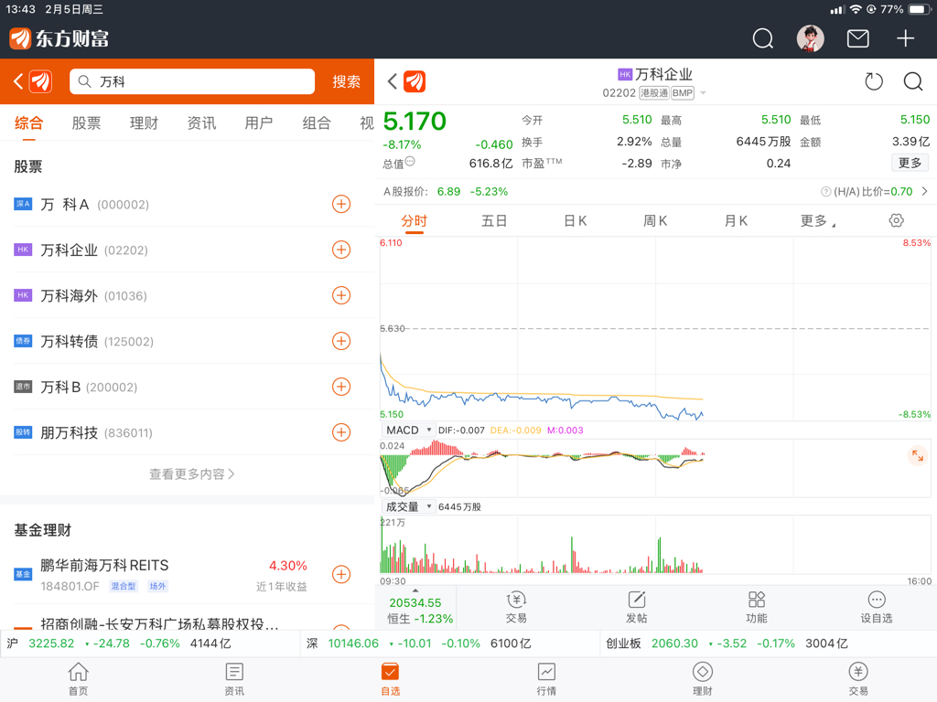Tap the help icon beside H/A 比价
Image resolution: width=937 pixels, height=702 pixels.
click(826, 192)
